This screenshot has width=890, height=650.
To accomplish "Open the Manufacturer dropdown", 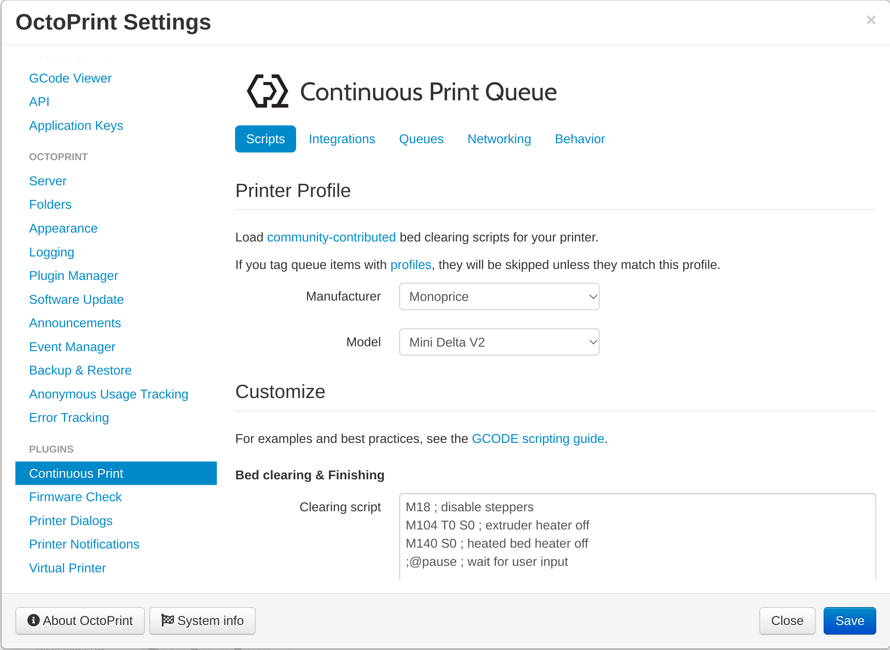I will click(499, 296).
